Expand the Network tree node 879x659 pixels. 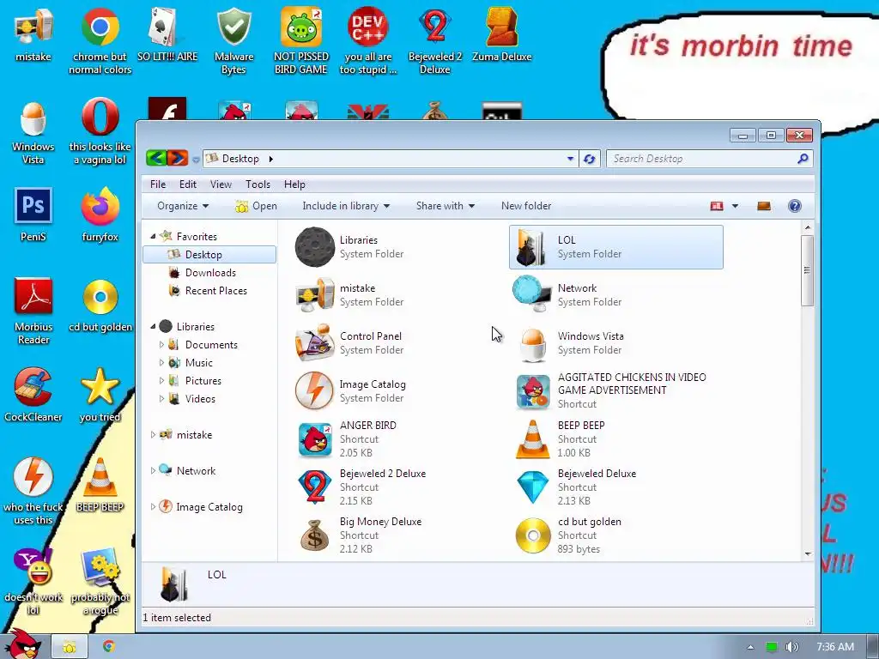153,471
